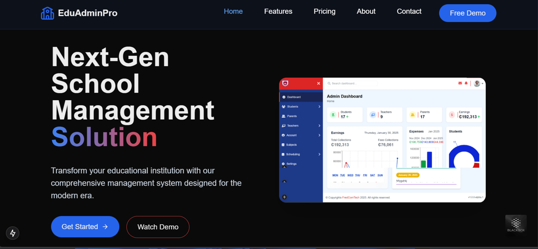The width and height of the screenshot is (538, 249).
Task: Click the Watch Demo button
Action: tap(158, 227)
